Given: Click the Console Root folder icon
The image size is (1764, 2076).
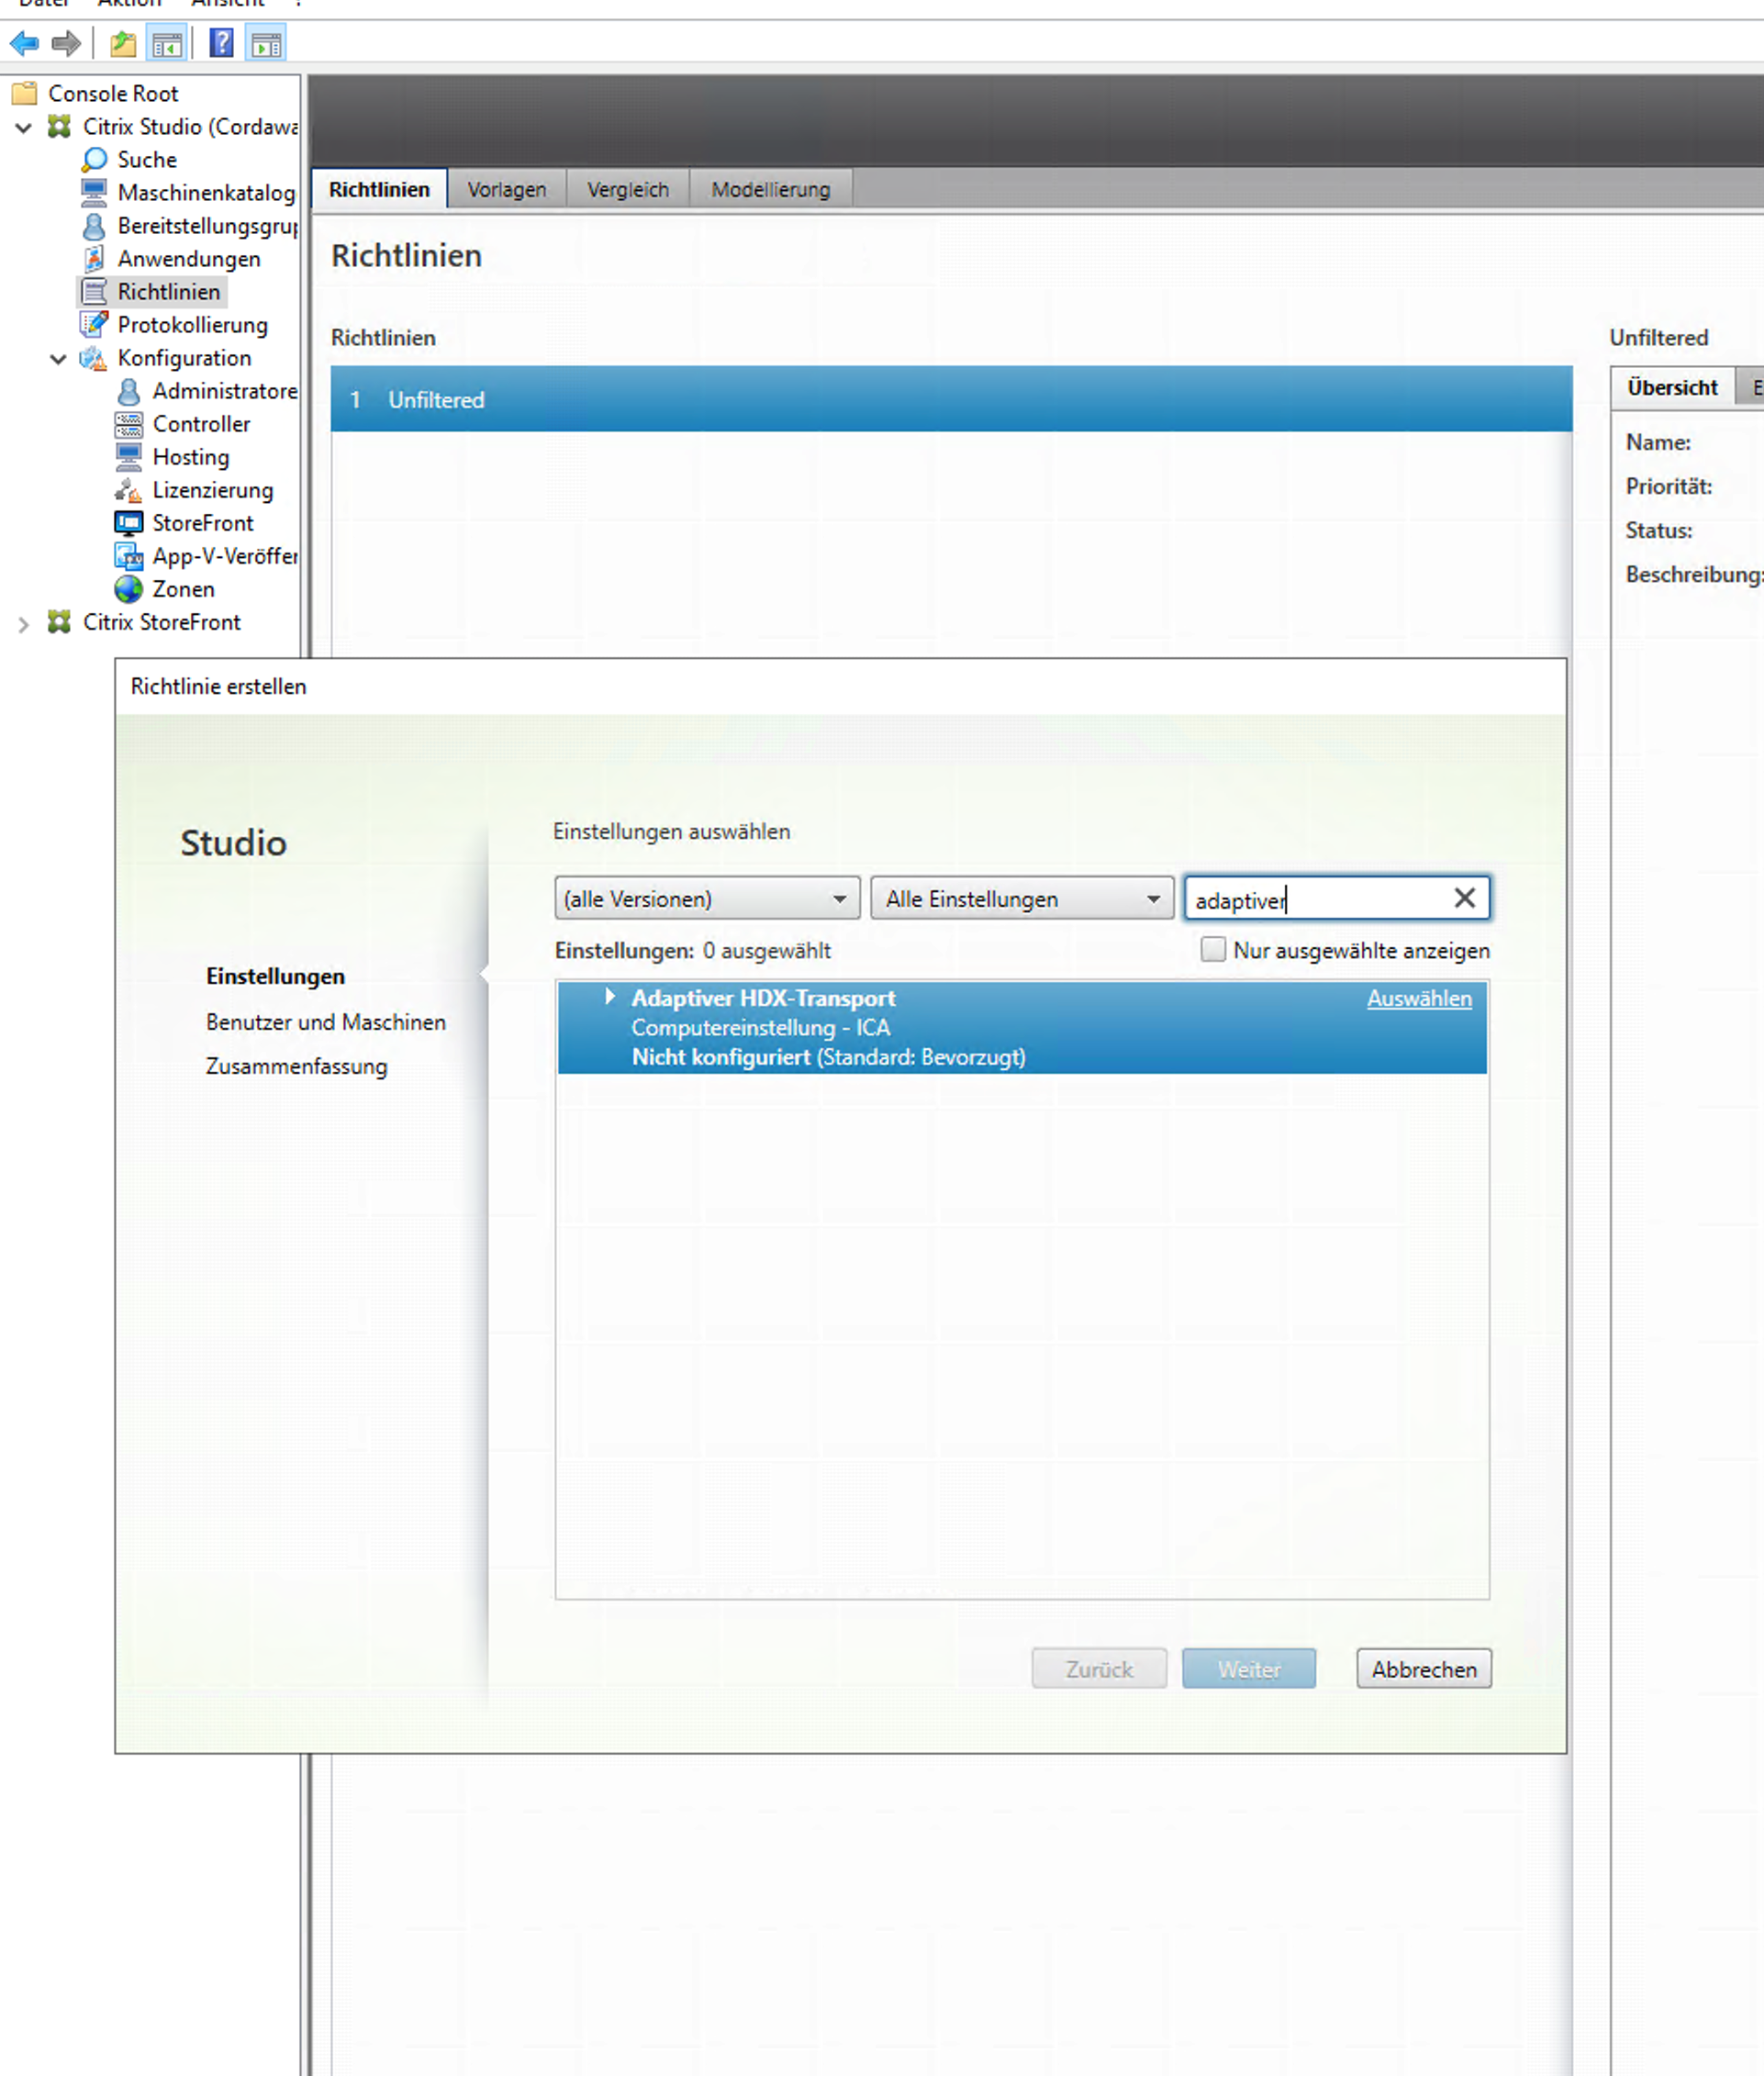Looking at the screenshot, I should 24,93.
